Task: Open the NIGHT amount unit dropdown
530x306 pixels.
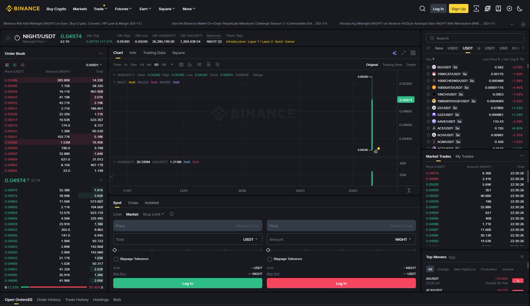Action: click(403, 239)
